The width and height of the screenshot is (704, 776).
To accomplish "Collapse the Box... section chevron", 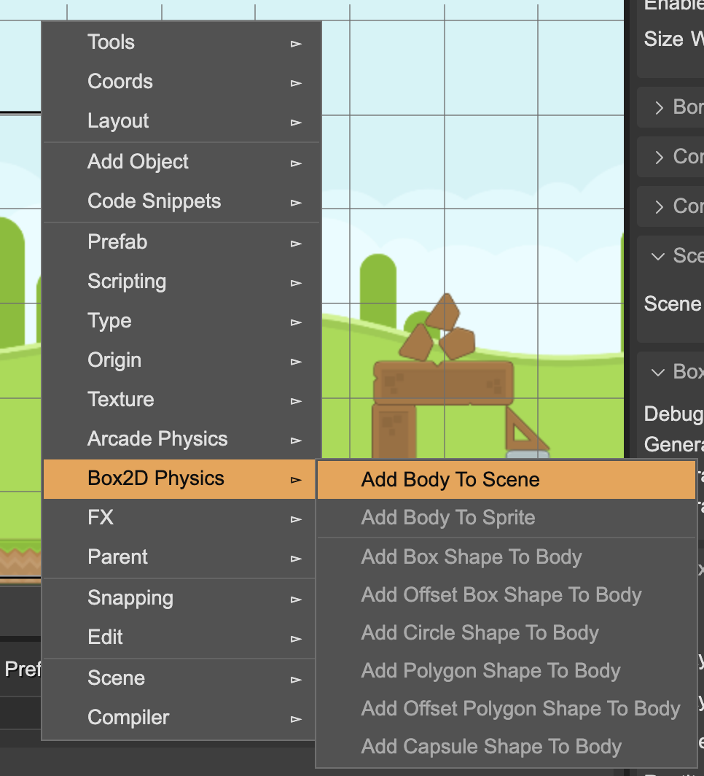I will point(658,372).
